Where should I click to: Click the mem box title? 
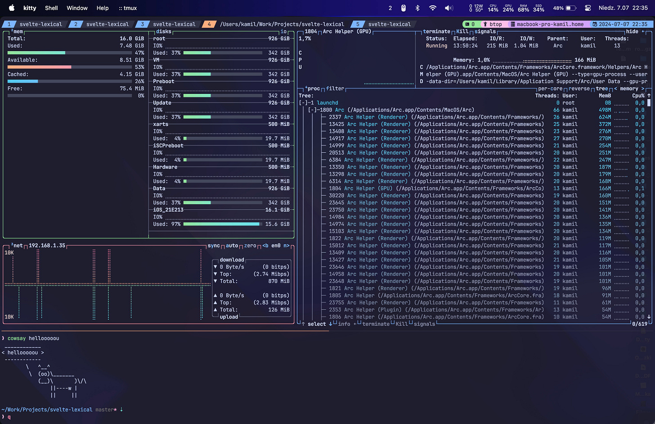click(18, 31)
